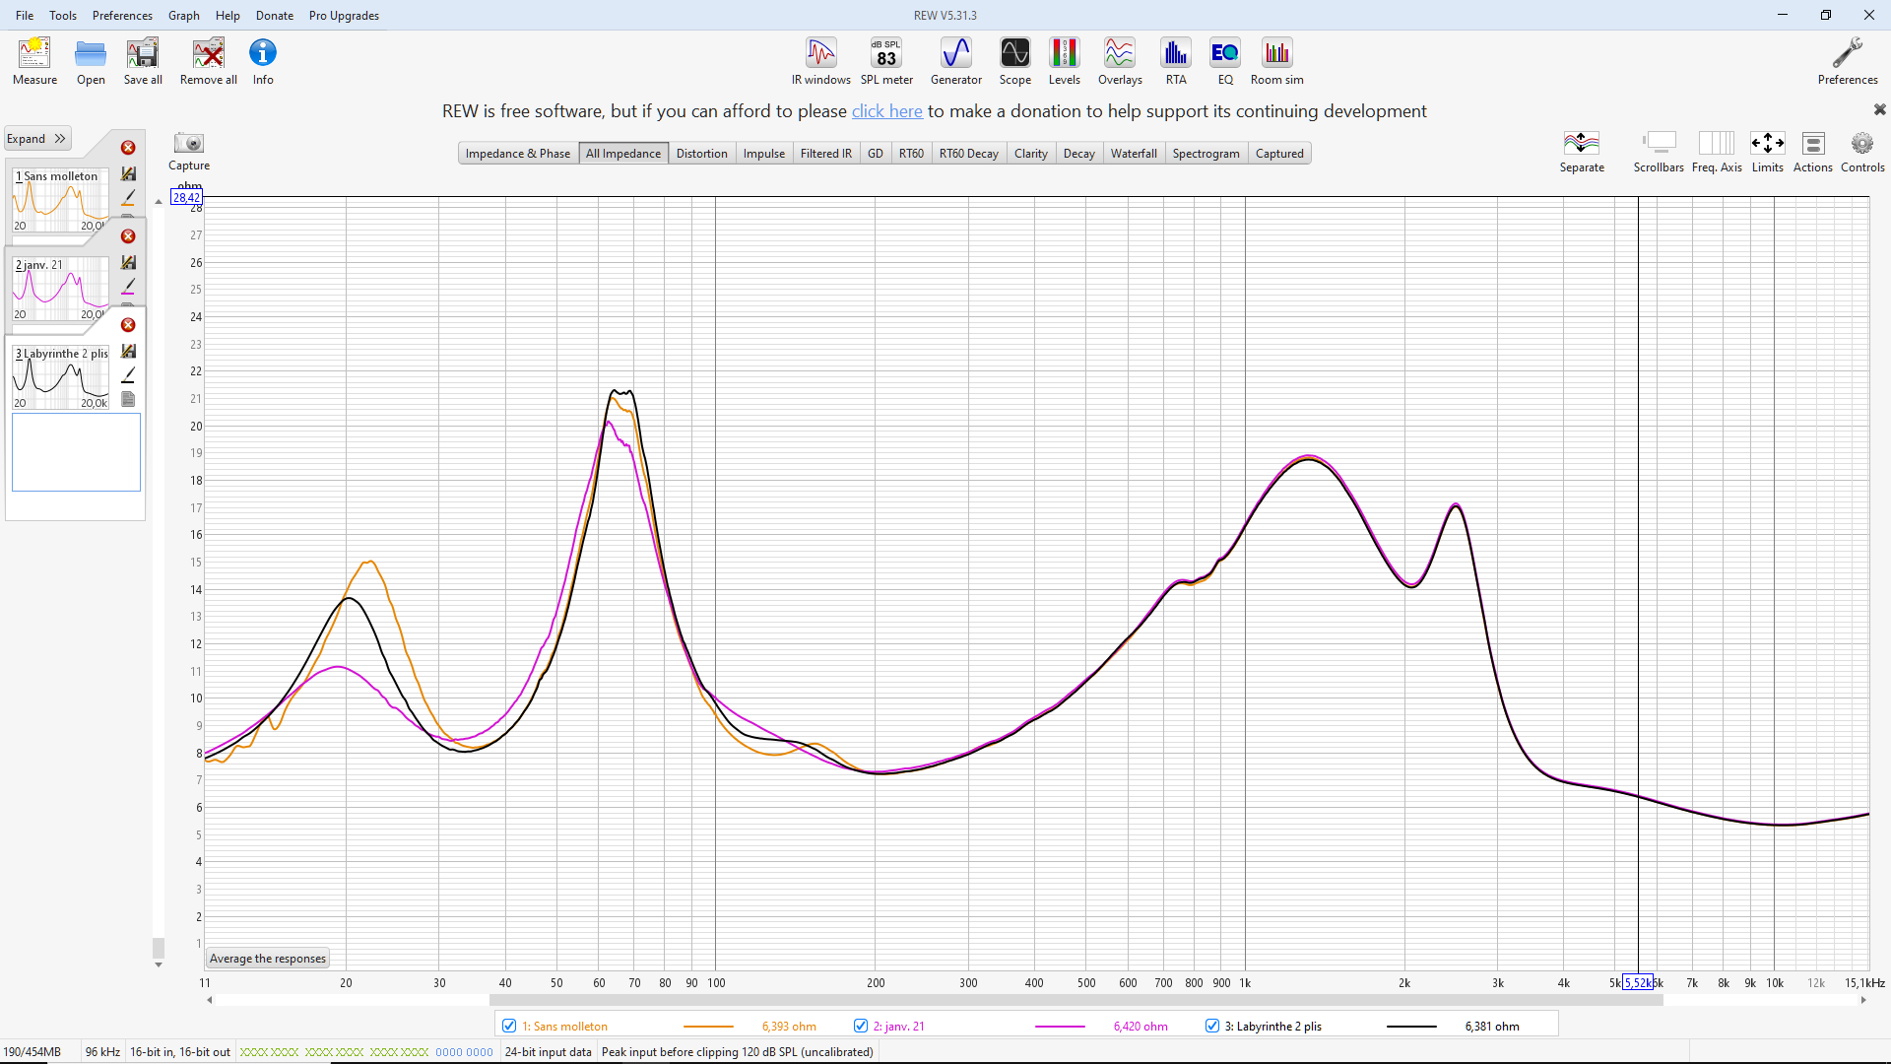The width and height of the screenshot is (1891, 1064).
Task: Open the IR windows settings
Action: (x=820, y=61)
